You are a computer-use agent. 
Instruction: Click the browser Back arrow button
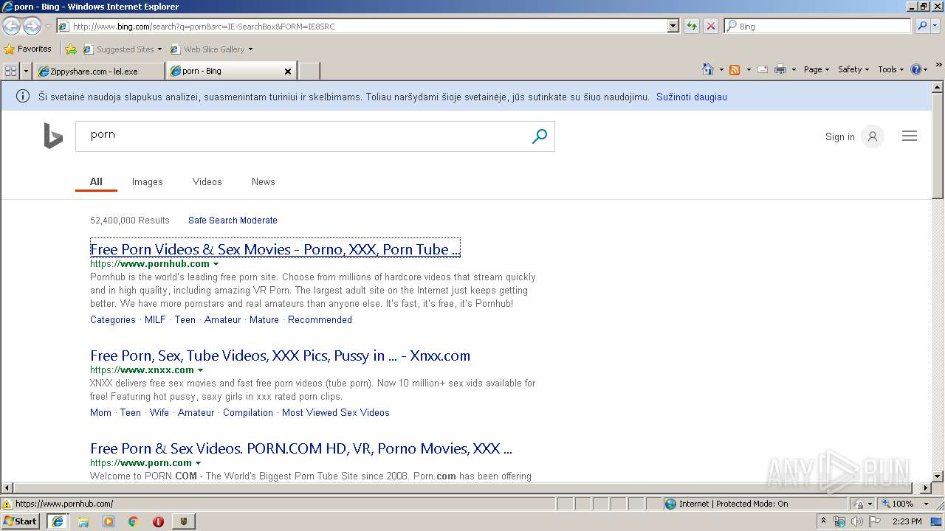pyautogui.click(x=11, y=26)
